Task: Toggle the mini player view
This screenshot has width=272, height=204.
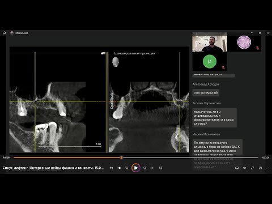Action: point(260,168)
